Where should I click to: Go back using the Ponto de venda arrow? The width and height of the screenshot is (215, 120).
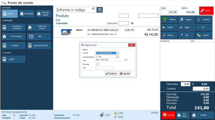tap(4, 3)
